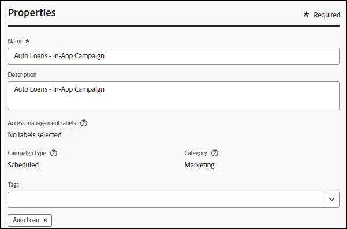Show the Category help tooltip icon
Screen dimensions: 347x229
(x=215, y=153)
